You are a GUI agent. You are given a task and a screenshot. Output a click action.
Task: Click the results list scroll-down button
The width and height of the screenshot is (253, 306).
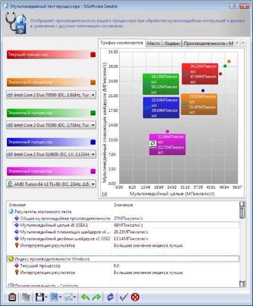point(242,283)
